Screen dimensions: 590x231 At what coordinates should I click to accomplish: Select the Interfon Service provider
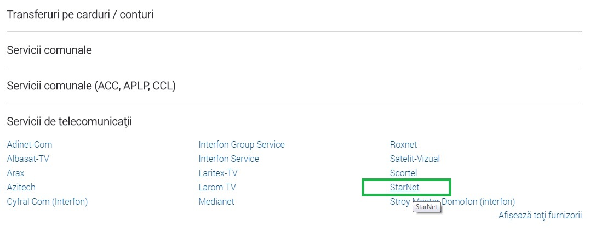tap(229, 159)
